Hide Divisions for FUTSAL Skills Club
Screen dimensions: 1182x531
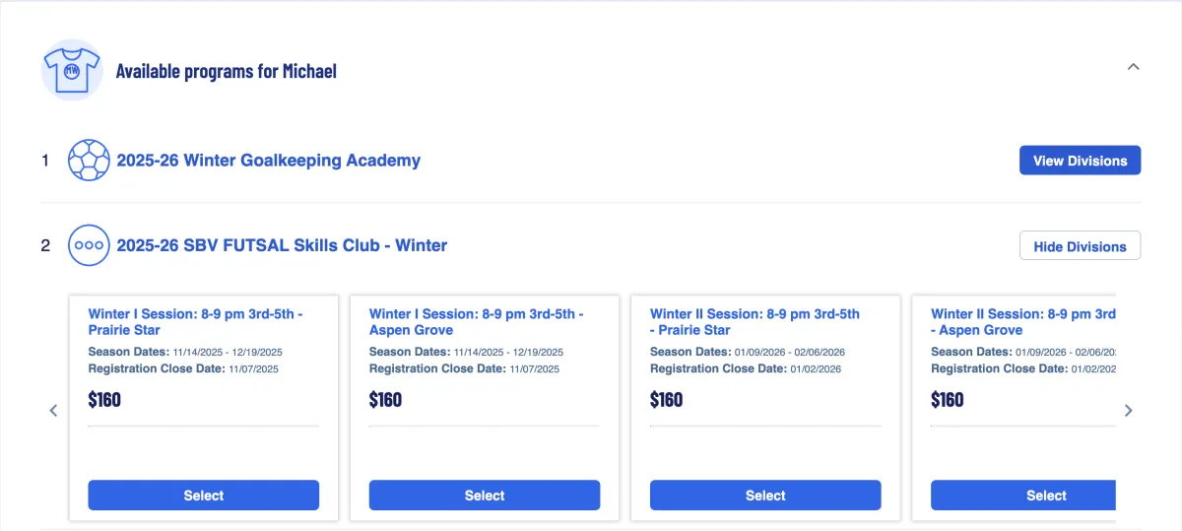(1080, 246)
